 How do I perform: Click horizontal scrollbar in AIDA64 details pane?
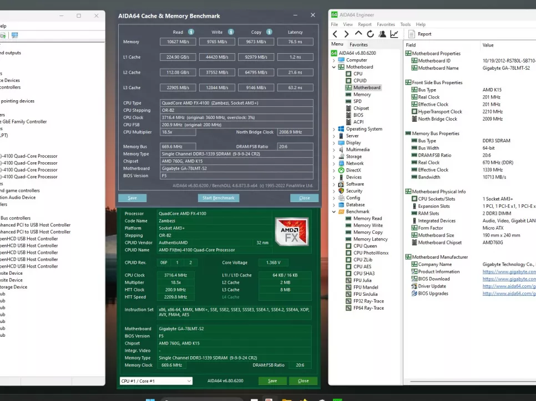click(x=473, y=381)
